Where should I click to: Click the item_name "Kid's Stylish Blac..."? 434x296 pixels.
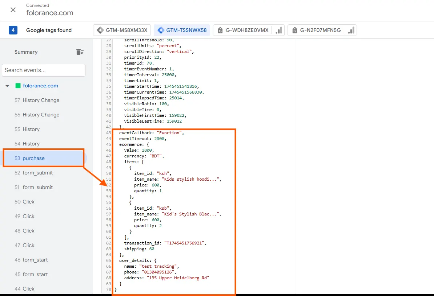190,214
